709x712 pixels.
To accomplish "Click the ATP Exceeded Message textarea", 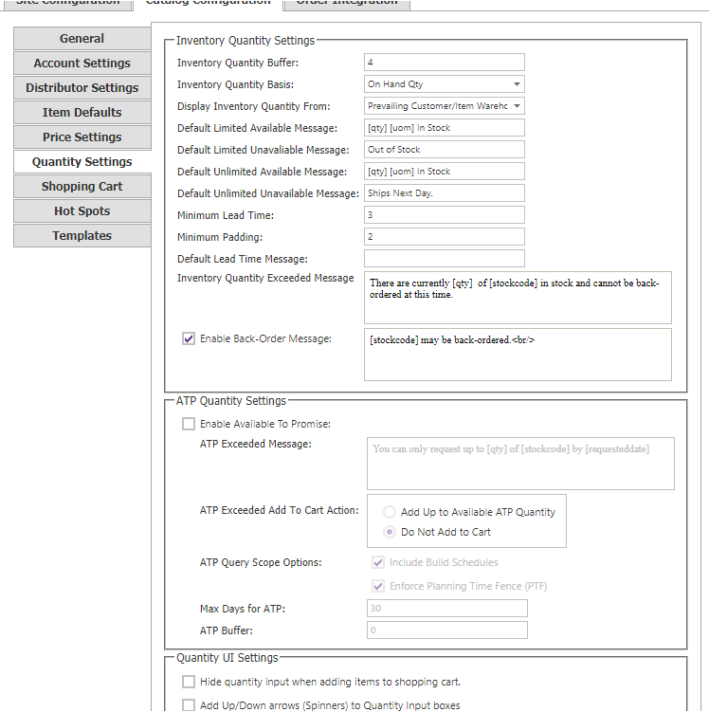I will click(520, 464).
